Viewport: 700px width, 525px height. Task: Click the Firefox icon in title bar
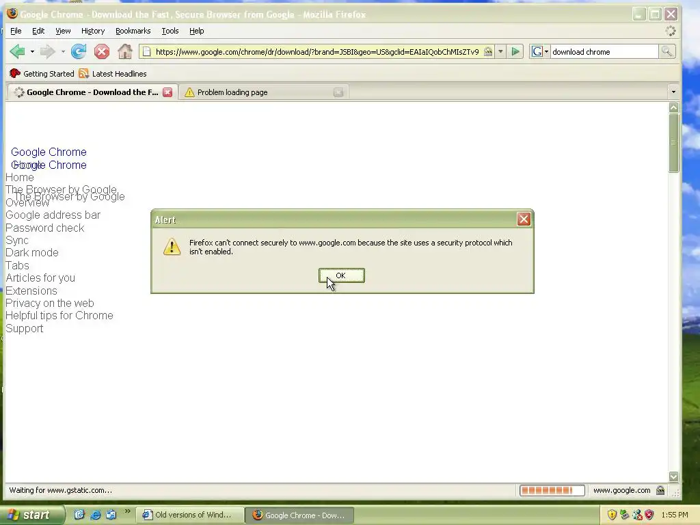tap(12, 14)
